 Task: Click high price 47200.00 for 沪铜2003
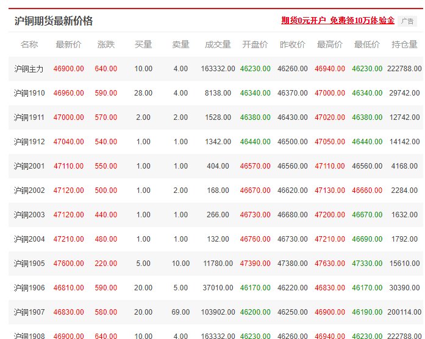coord(330,215)
